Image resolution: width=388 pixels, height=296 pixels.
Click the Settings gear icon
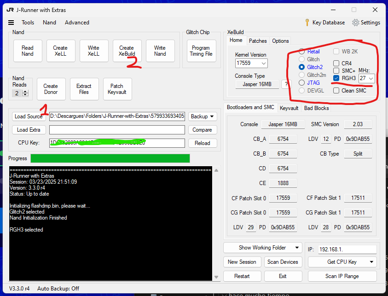[356, 23]
